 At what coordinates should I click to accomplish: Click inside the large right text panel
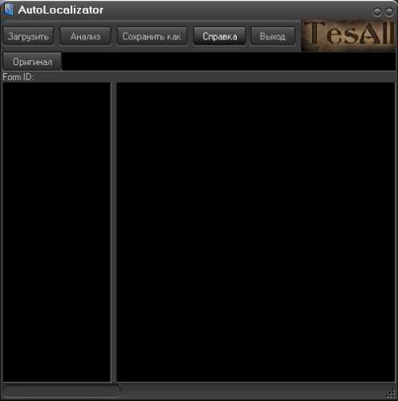pyautogui.click(x=256, y=232)
